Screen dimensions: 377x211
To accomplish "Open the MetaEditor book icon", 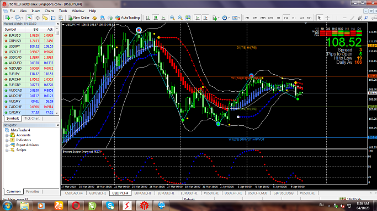I will 94,18.
